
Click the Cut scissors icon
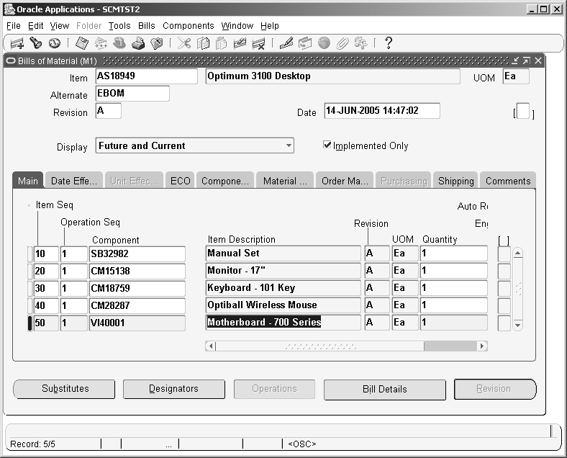coord(184,43)
